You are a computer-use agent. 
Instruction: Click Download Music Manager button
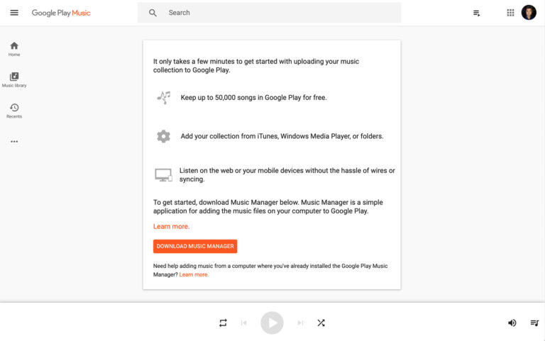pyautogui.click(x=195, y=246)
